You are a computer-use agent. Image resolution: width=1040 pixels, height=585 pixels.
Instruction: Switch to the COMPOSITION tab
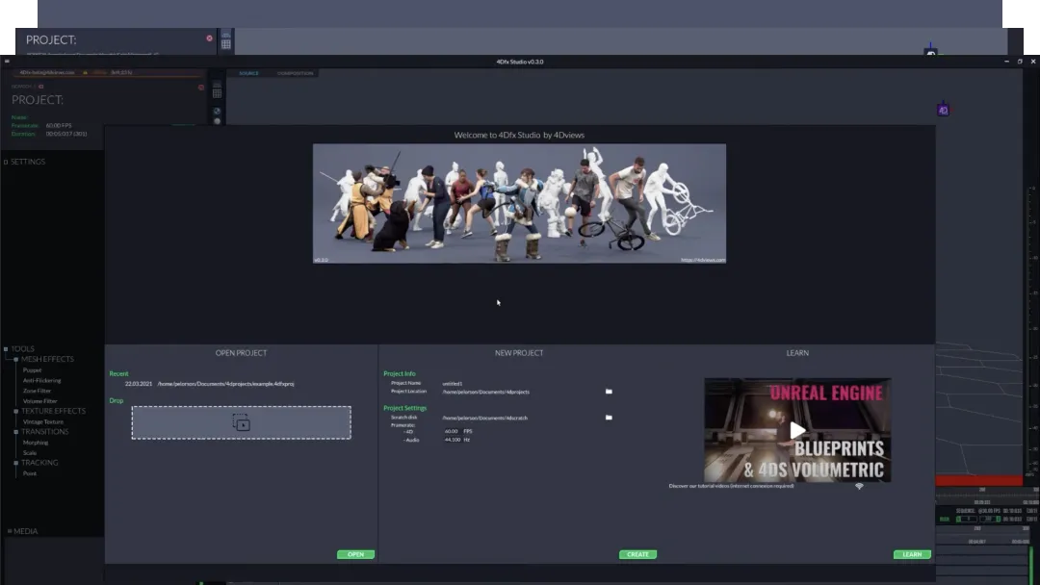coord(296,73)
